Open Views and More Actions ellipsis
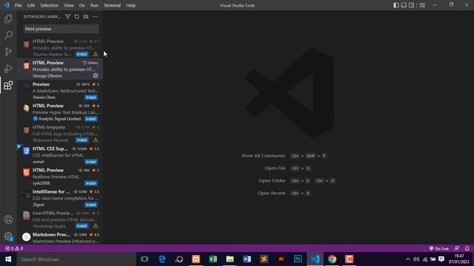The height and width of the screenshot is (266, 474). tap(95, 16)
